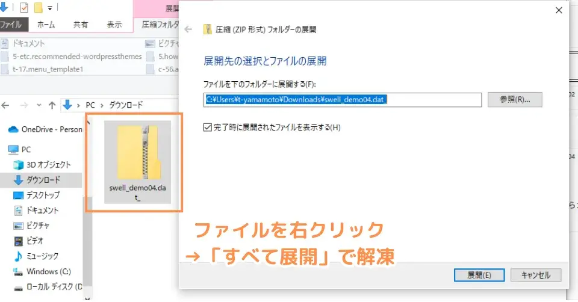
Task: Click the 3D objects cube icon
Action: click(18, 165)
